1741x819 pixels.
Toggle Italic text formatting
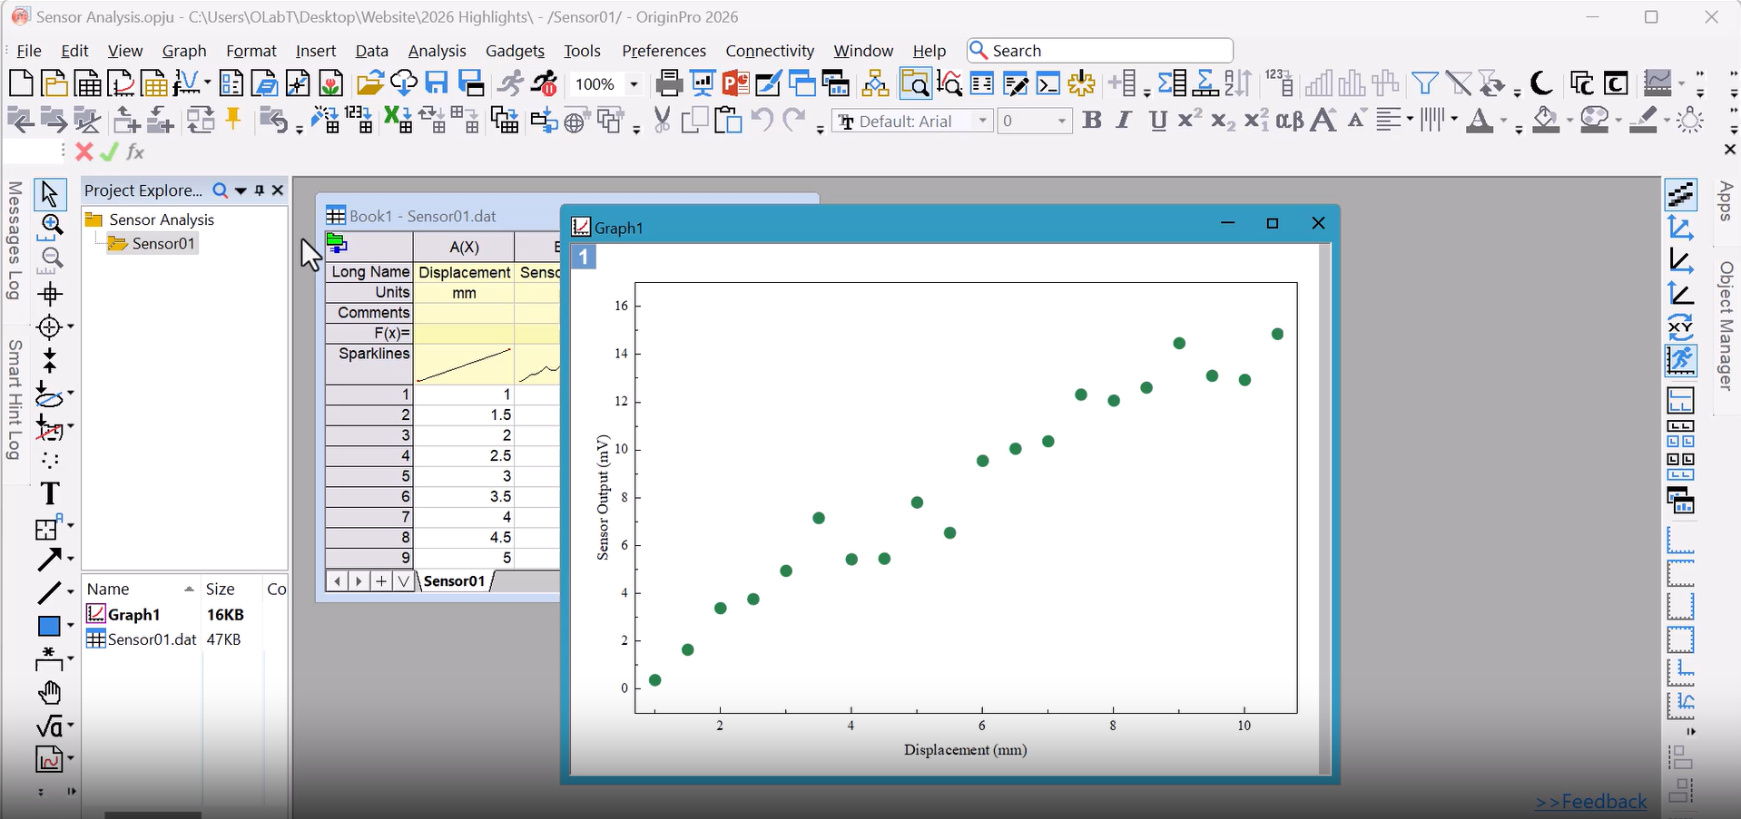(x=1124, y=121)
